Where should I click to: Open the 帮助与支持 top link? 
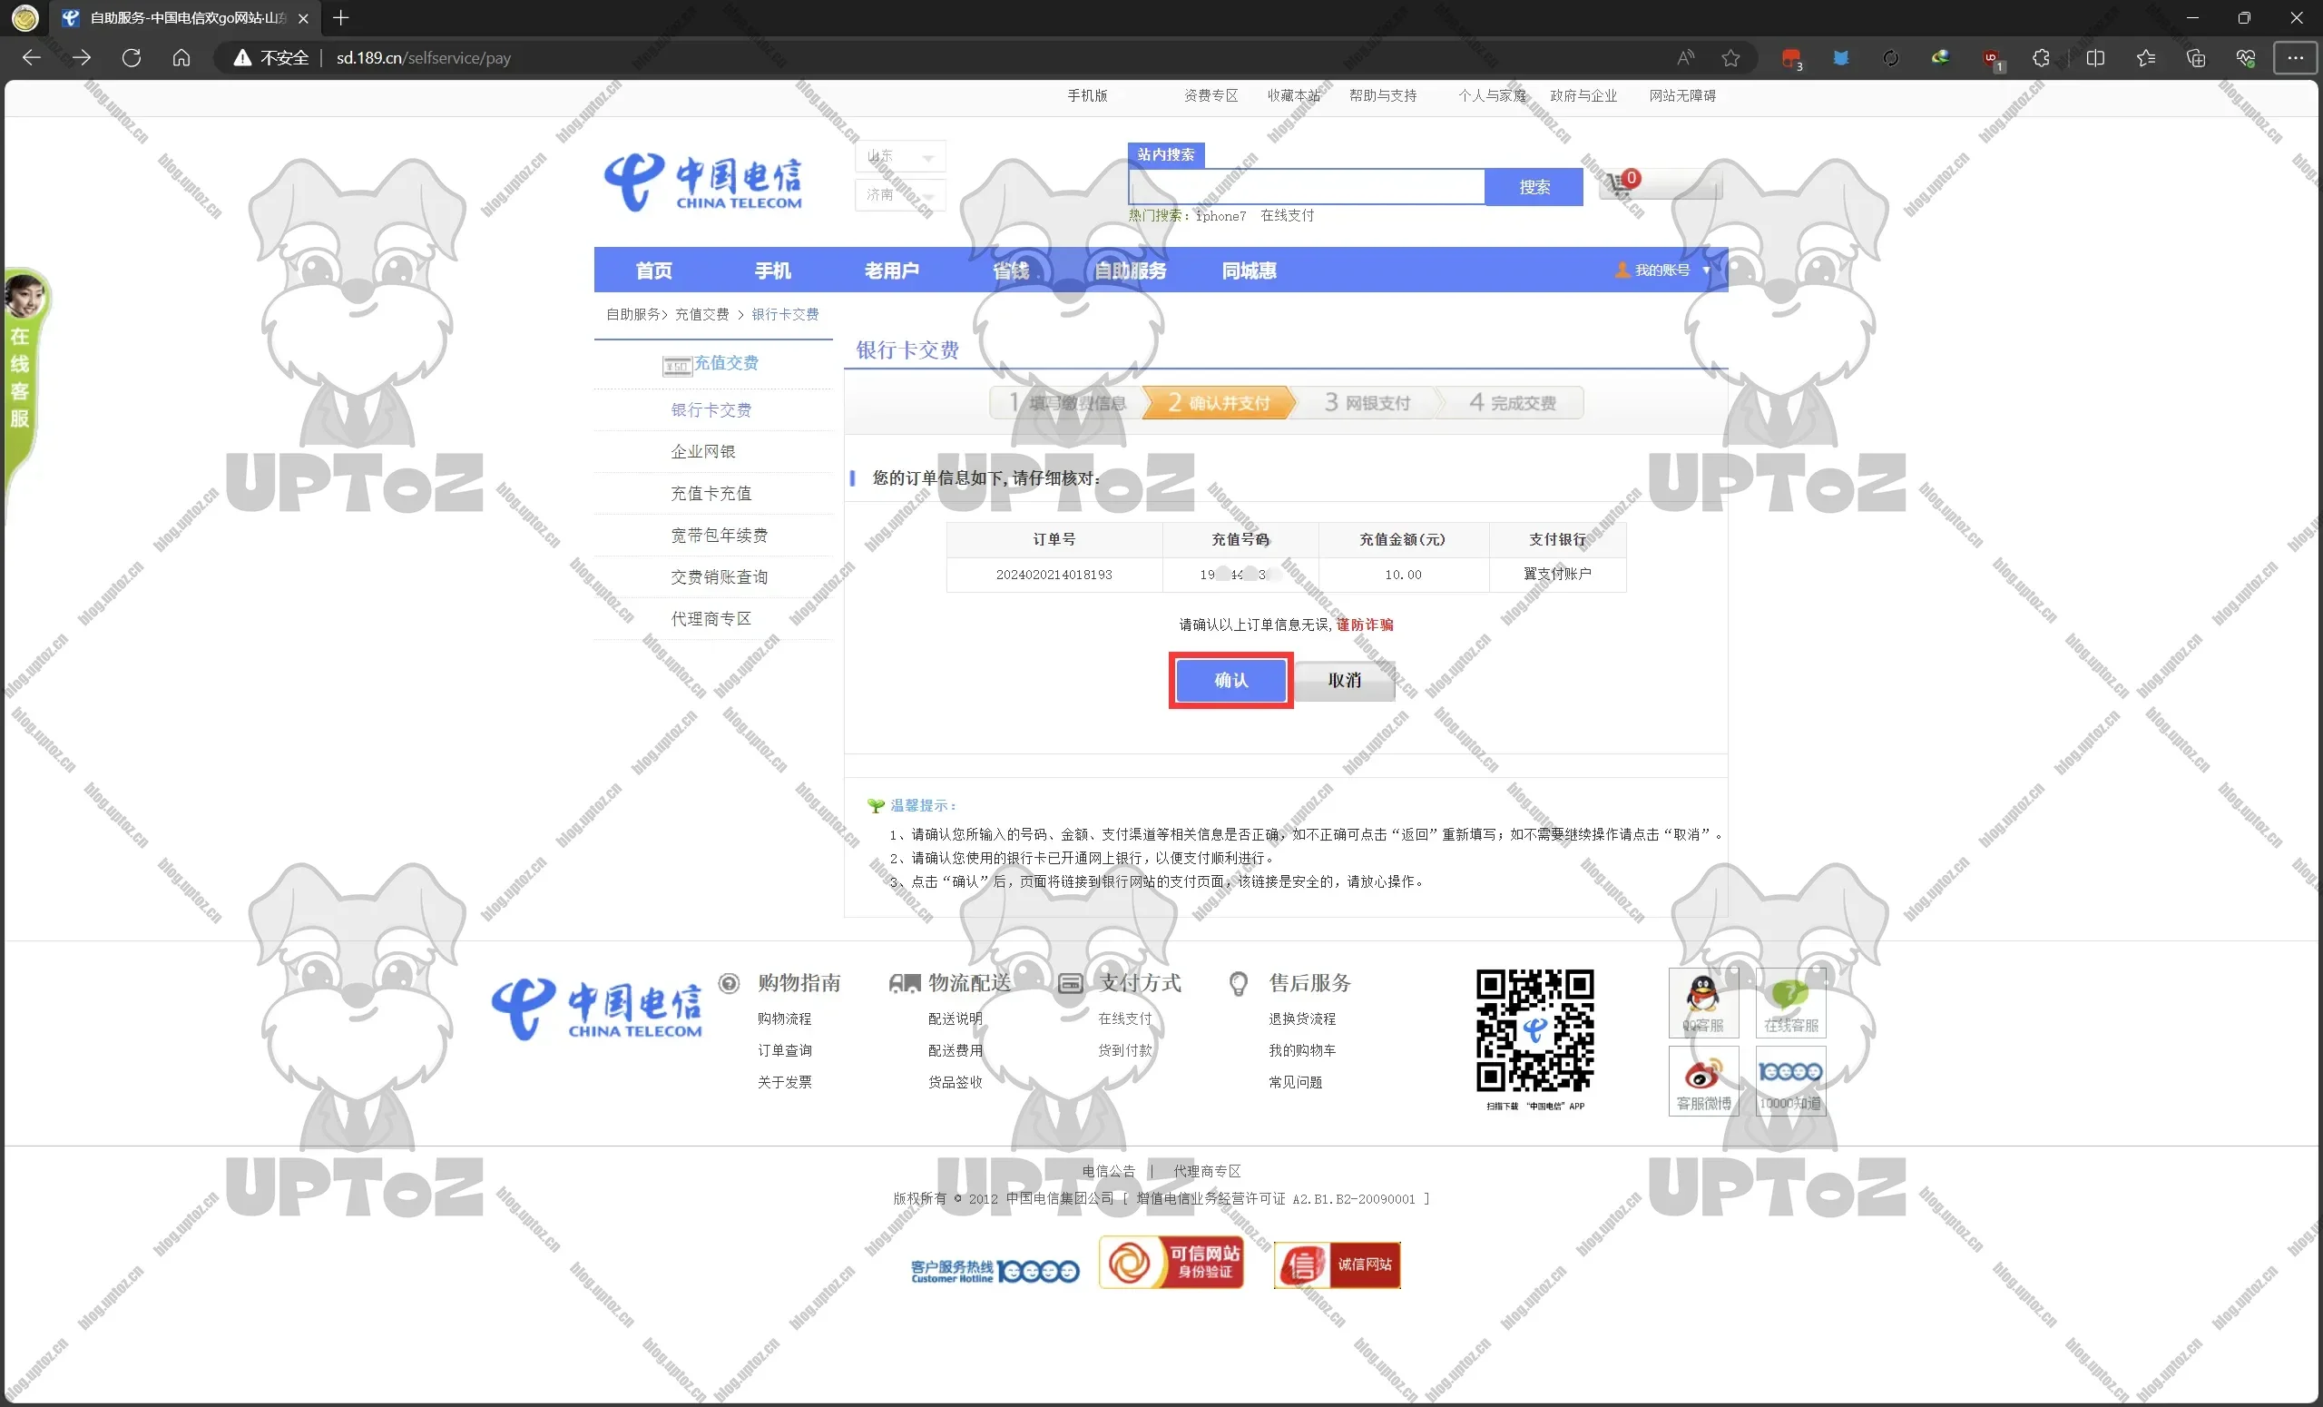pos(1382,95)
